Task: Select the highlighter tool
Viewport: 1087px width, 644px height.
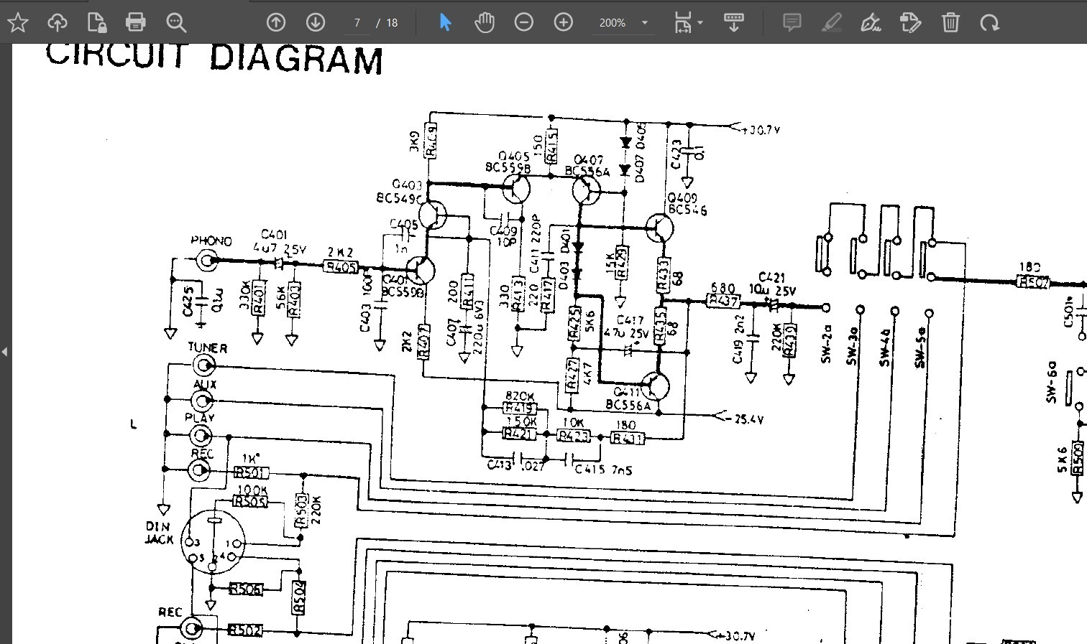Action: pos(832,23)
